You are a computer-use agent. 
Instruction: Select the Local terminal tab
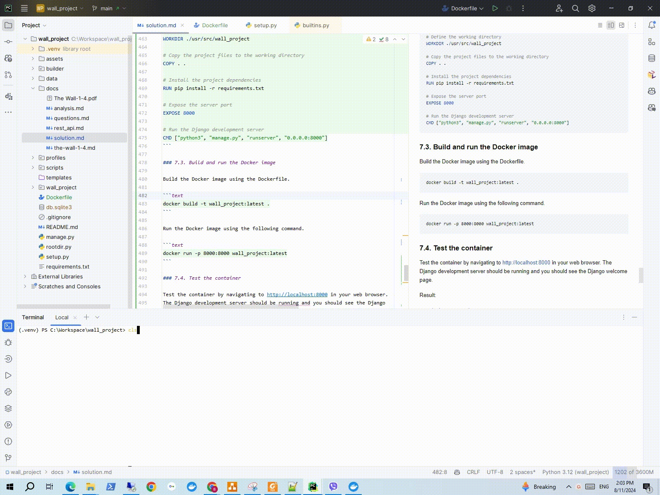click(x=62, y=317)
